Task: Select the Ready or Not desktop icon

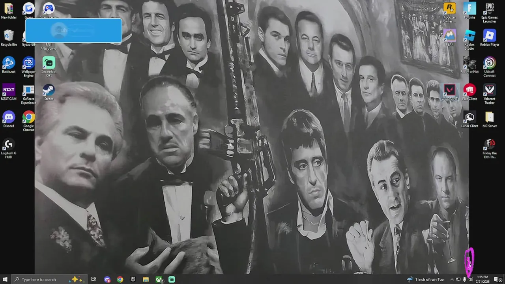Action: click(469, 65)
